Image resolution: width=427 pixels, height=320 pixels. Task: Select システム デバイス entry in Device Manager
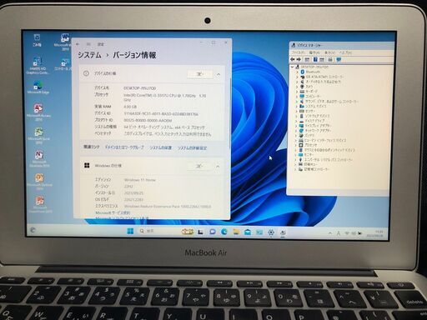pos(315,106)
